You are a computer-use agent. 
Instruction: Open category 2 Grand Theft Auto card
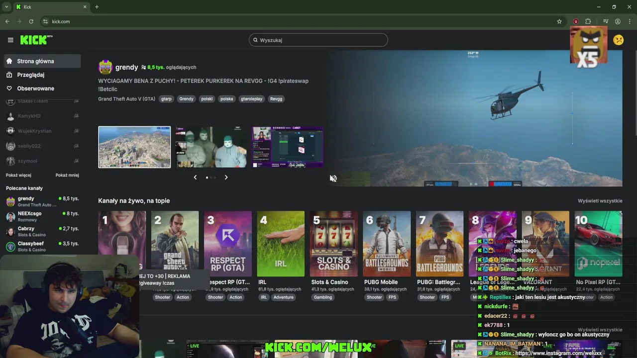tap(175, 244)
